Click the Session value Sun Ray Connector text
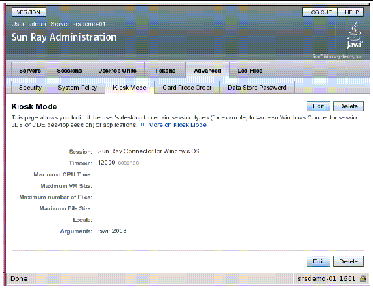Image resolution: width=373 pixels, height=289 pixels. point(149,151)
